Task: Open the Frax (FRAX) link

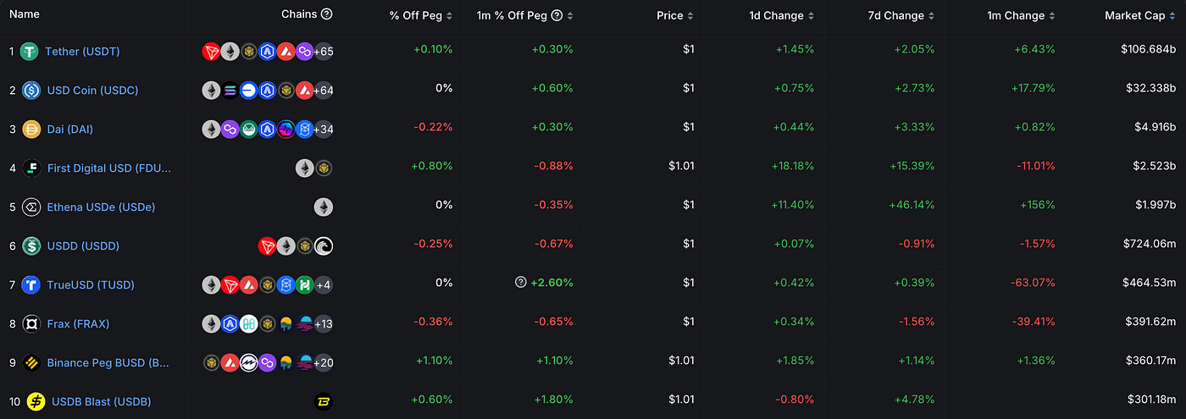Action: pos(78,324)
